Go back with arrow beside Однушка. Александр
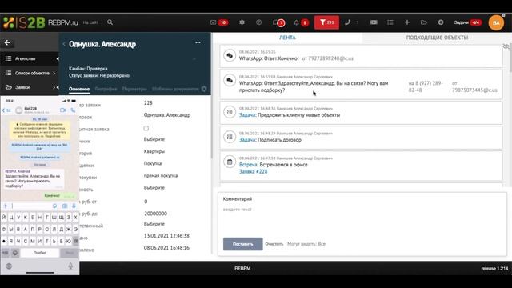 tap(64, 44)
